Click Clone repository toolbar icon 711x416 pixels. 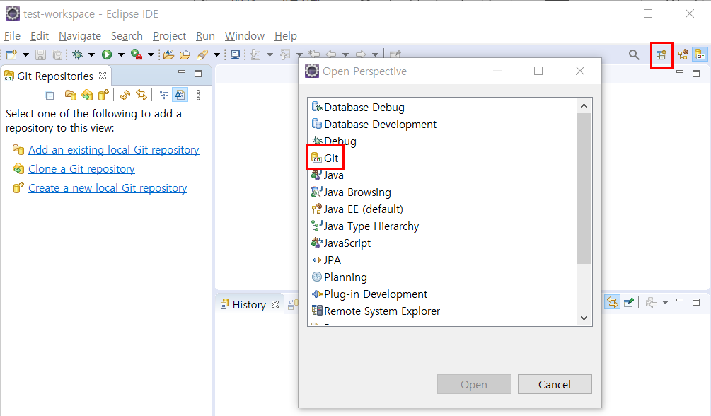(87, 96)
